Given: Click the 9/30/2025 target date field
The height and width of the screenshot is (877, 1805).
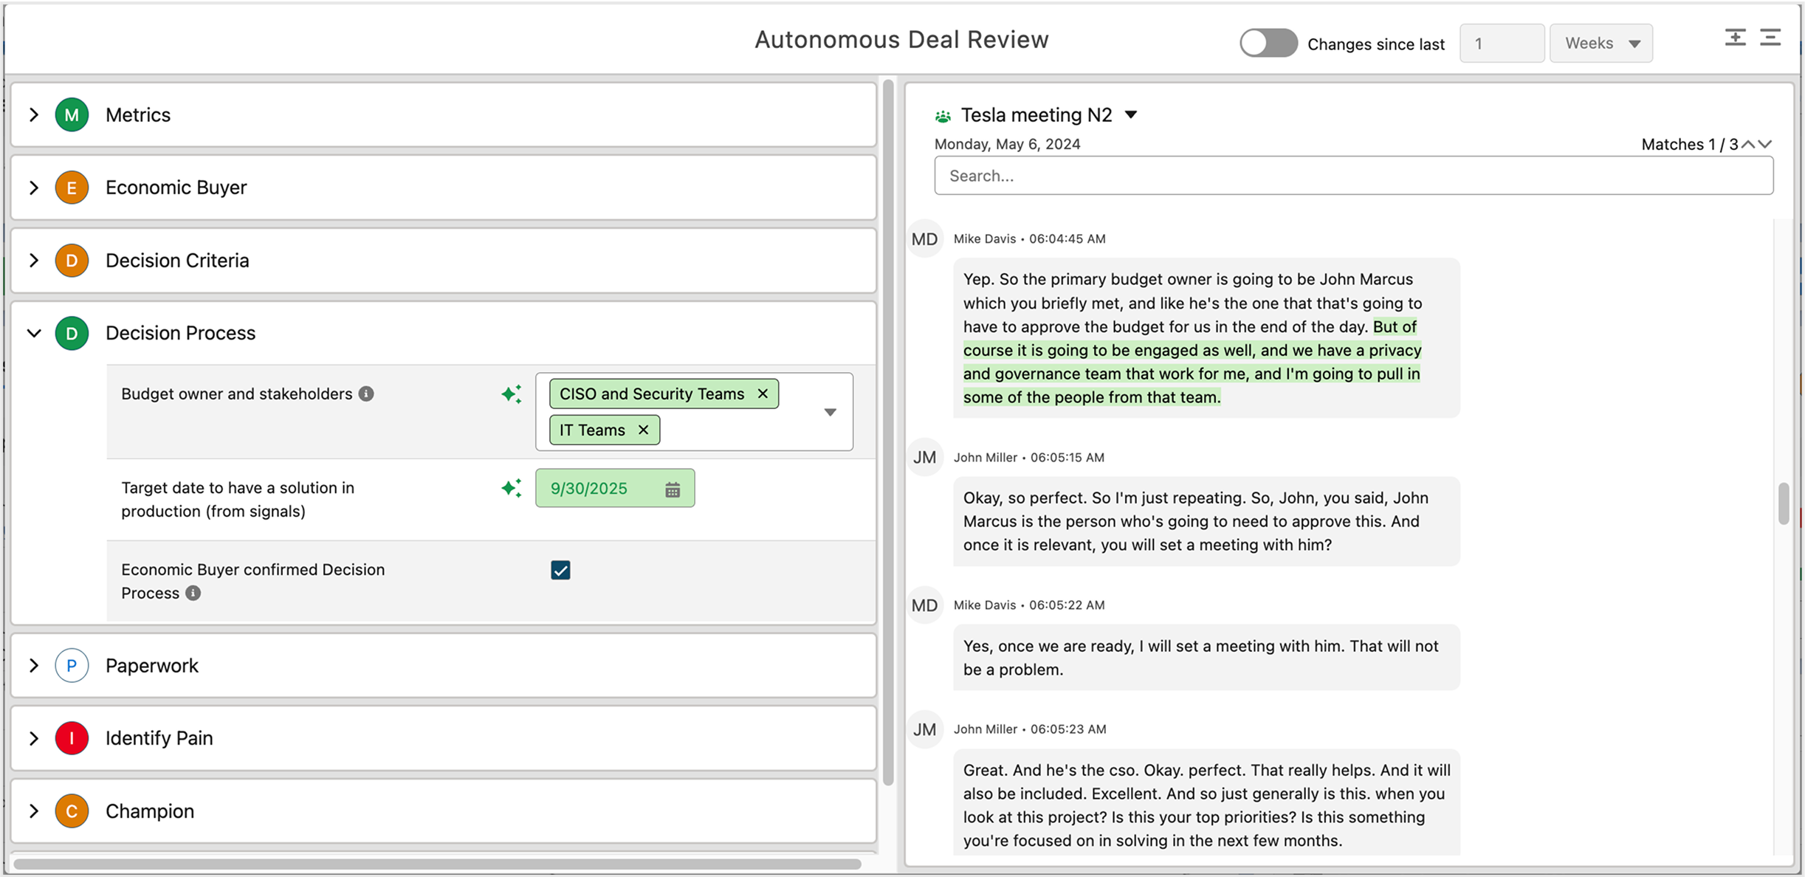Looking at the screenshot, I should coord(615,489).
